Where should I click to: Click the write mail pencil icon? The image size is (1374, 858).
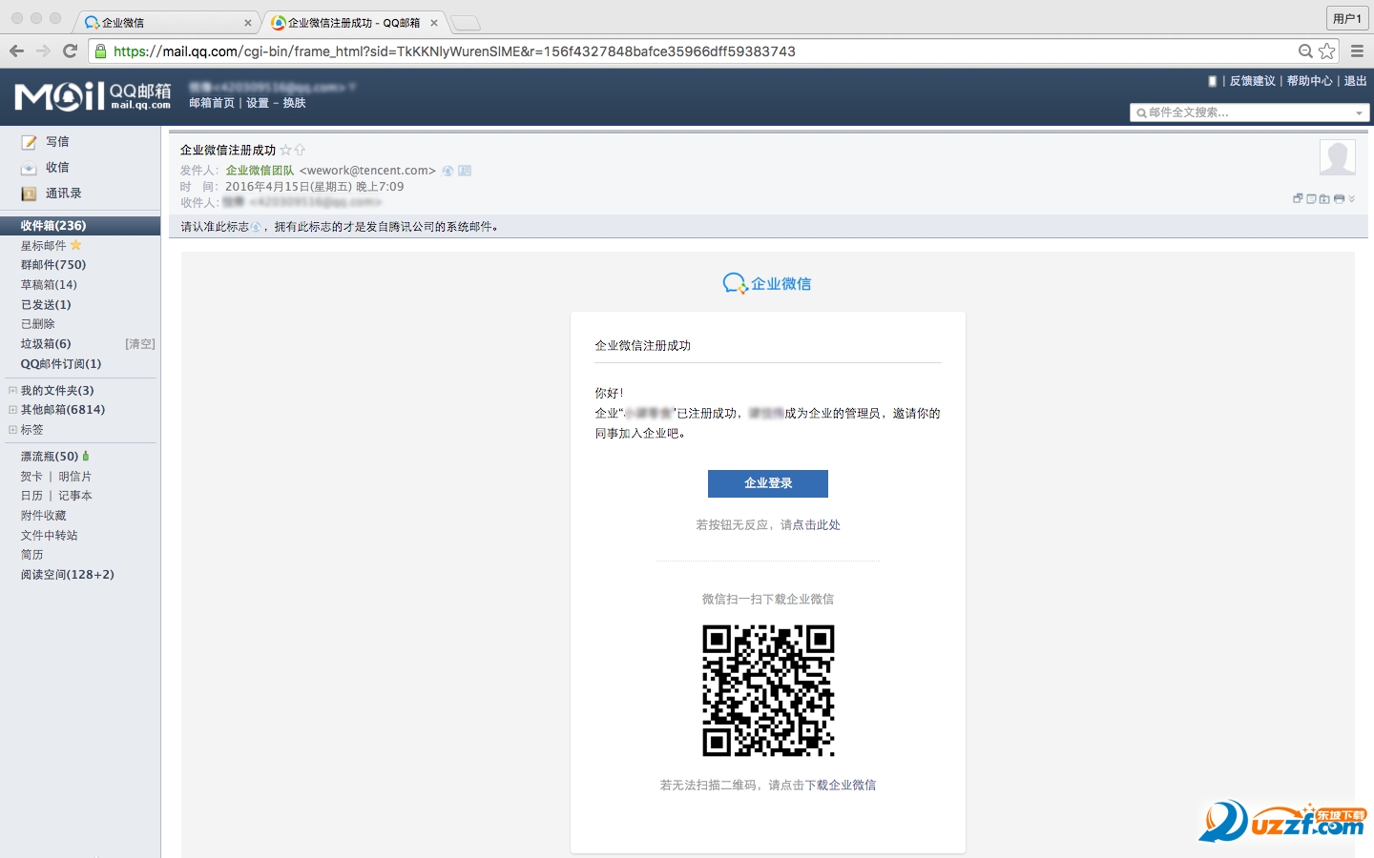tap(29, 142)
